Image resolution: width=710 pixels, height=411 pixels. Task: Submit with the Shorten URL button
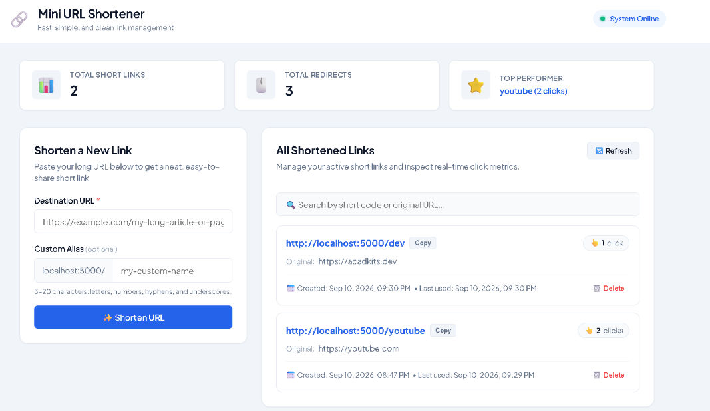point(133,317)
